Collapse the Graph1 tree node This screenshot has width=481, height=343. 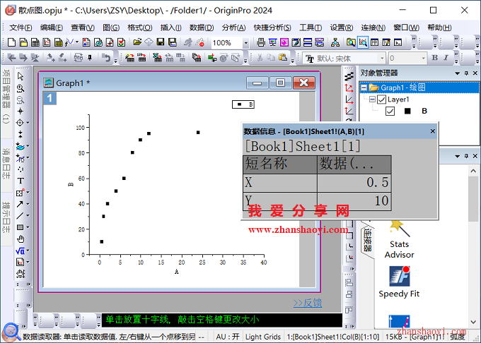pyautogui.click(x=364, y=88)
